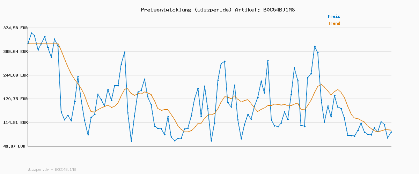419x174 pixels.
Task: Select the first data point of the Preis line
Action: [28, 43]
